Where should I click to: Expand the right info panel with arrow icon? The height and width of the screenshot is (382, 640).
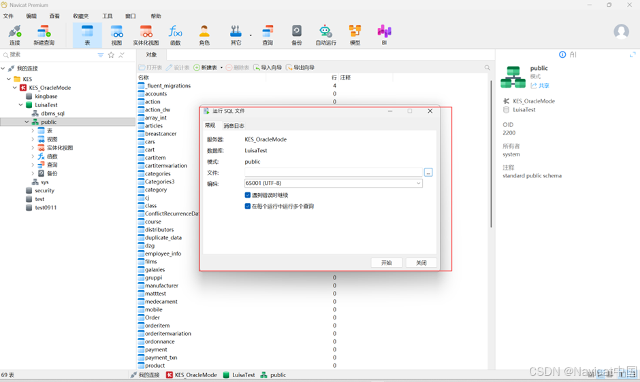pyautogui.click(x=633, y=54)
